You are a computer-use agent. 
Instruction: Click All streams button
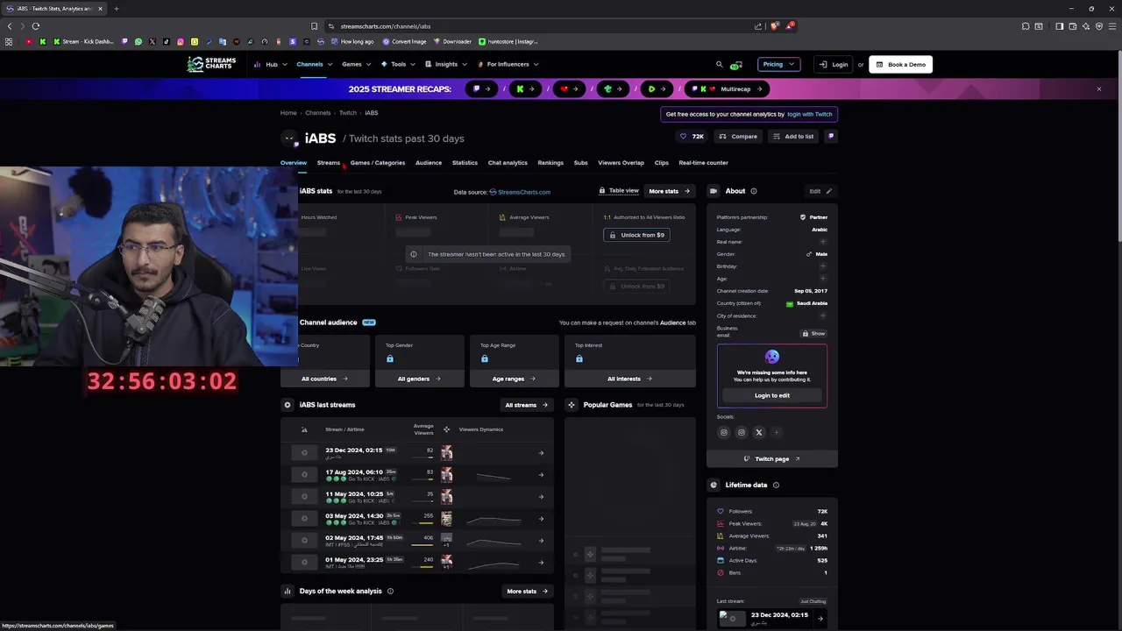pos(526,405)
